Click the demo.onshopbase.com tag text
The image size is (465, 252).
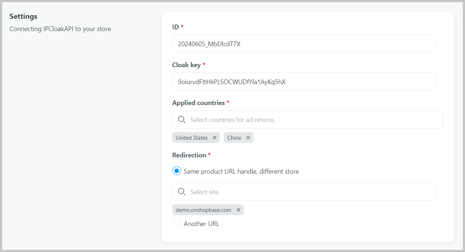[x=203, y=210]
